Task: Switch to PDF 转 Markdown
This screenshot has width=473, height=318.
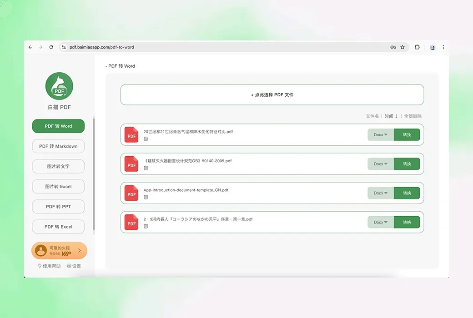Action: click(x=58, y=146)
